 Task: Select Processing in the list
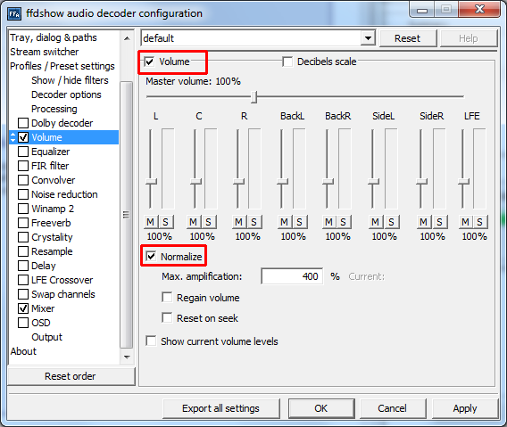tap(54, 109)
